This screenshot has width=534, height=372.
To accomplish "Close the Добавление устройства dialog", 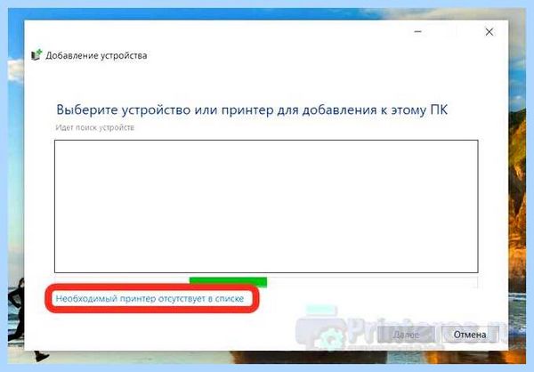I will pos(489,32).
